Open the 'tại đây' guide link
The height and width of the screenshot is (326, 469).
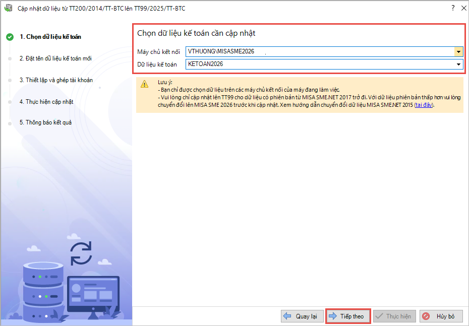[x=423, y=105]
